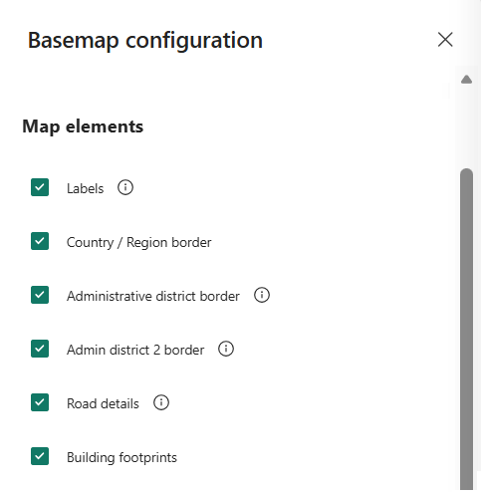Viewport: 481px width, 492px height.
Task: Uncheck the Road details checkbox
Action: (40, 402)
